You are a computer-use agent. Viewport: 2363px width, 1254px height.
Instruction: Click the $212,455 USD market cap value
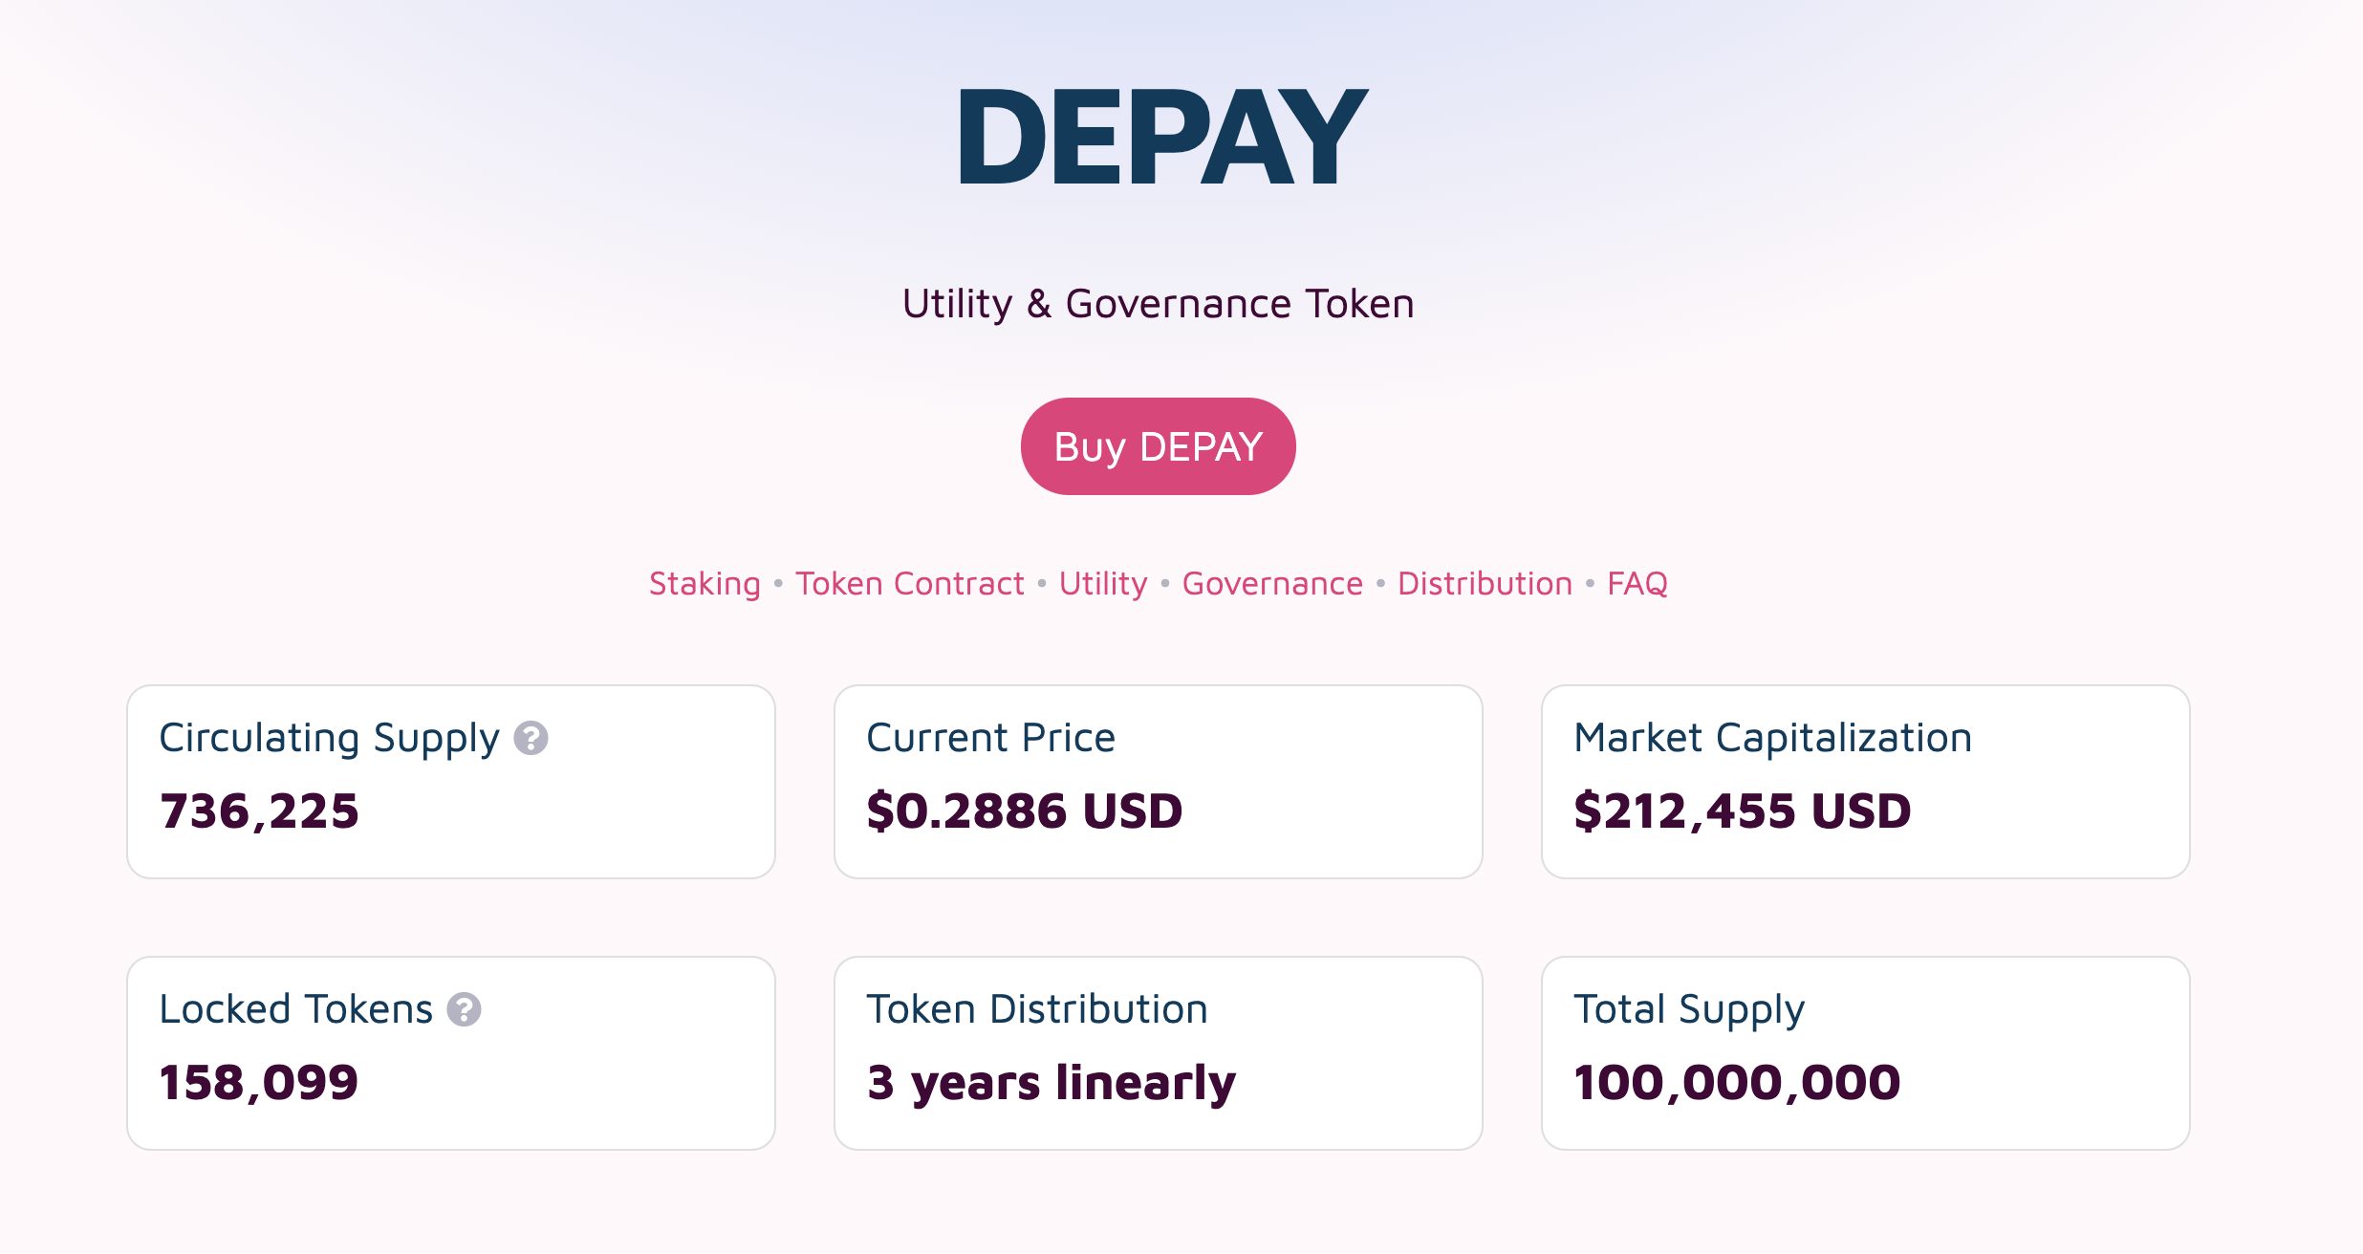(1742, 811)
